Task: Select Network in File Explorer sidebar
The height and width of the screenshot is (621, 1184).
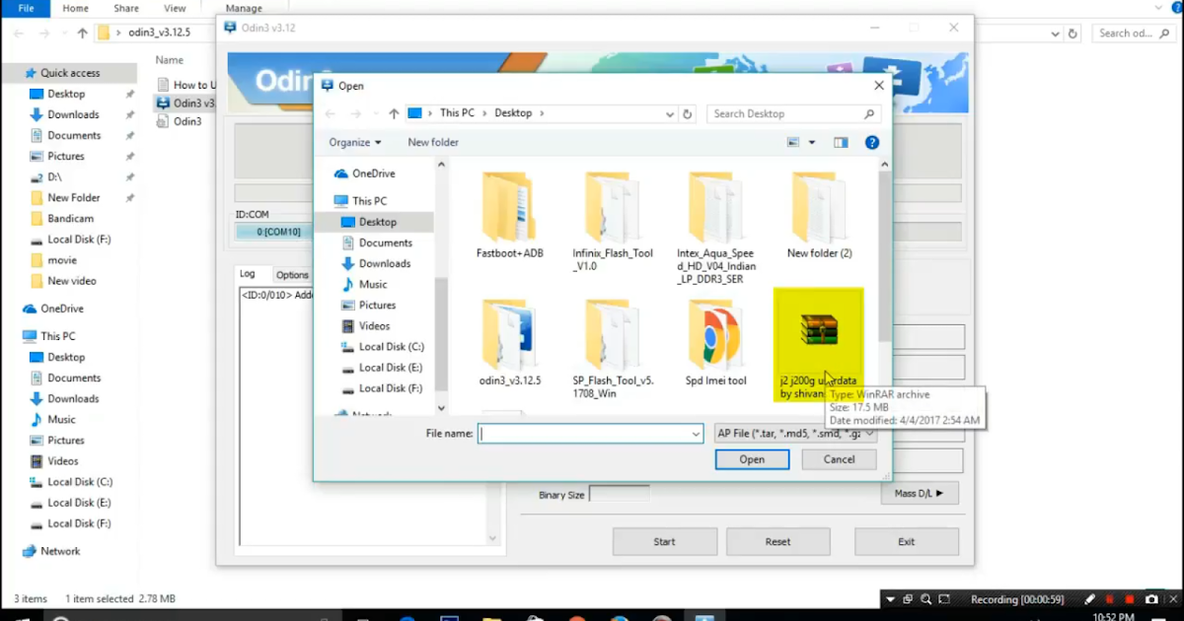Action: (51, 551)
